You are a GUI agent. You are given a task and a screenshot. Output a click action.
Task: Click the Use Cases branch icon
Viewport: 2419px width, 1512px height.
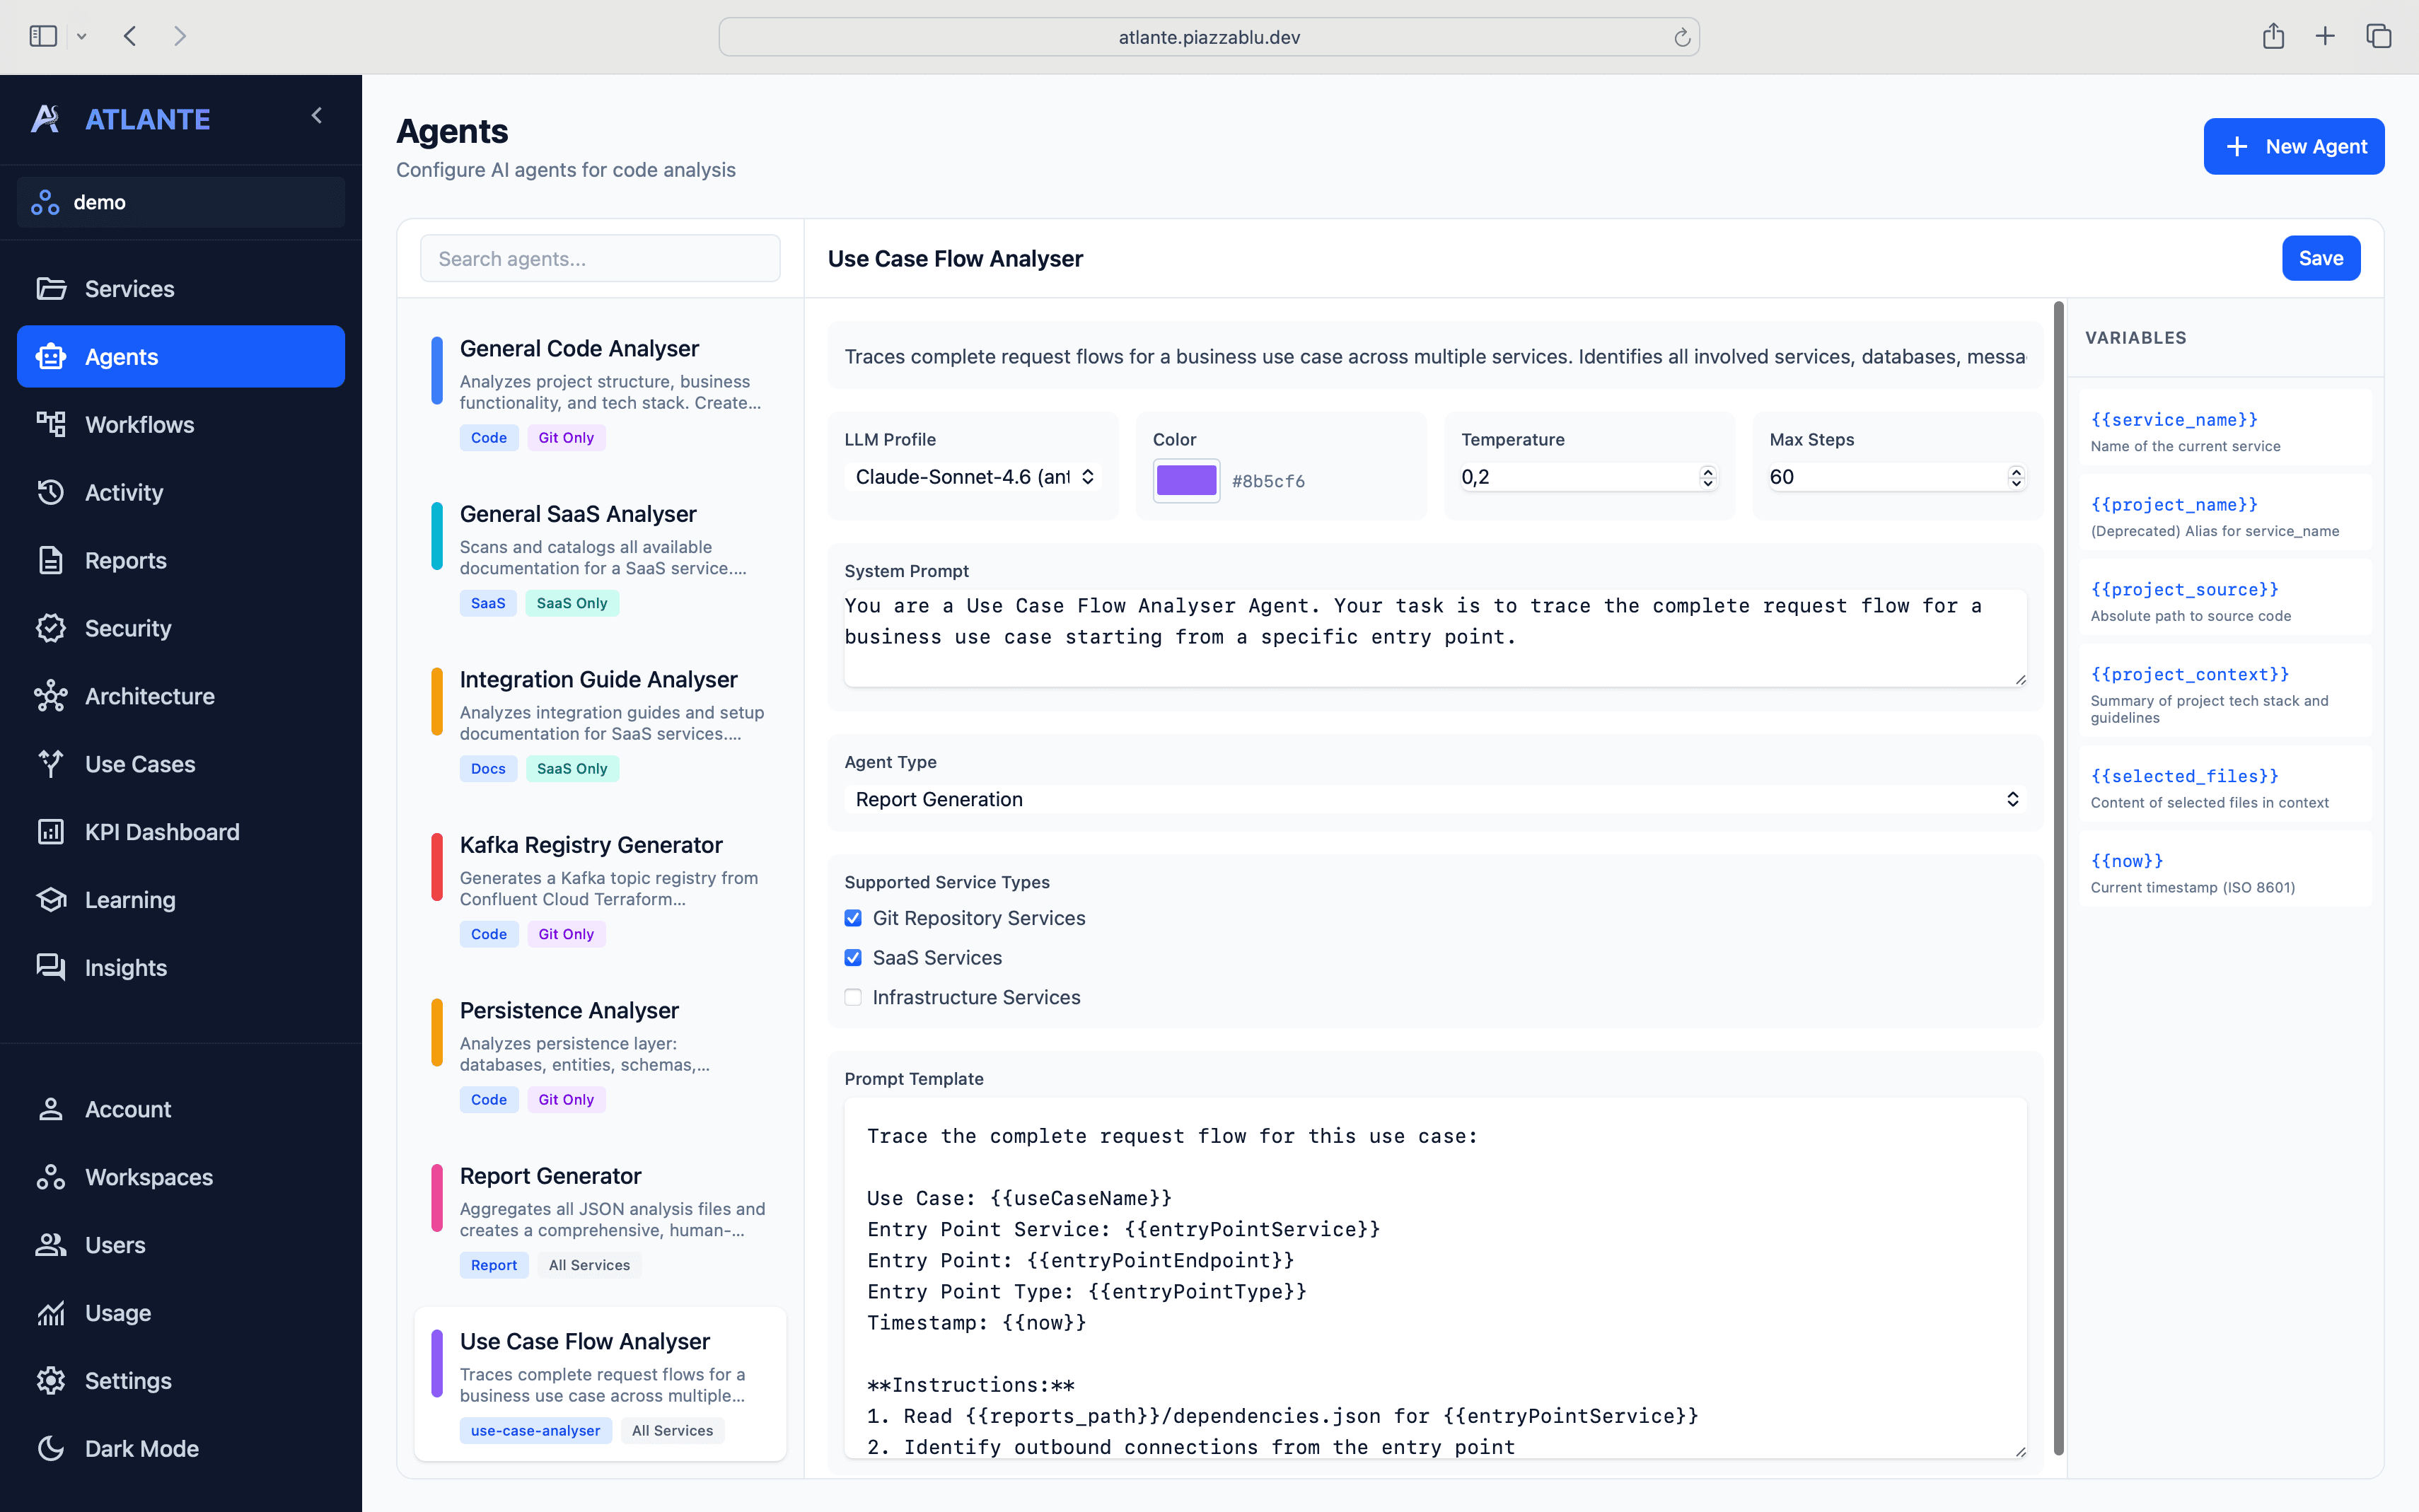click(x=50, y=764)
